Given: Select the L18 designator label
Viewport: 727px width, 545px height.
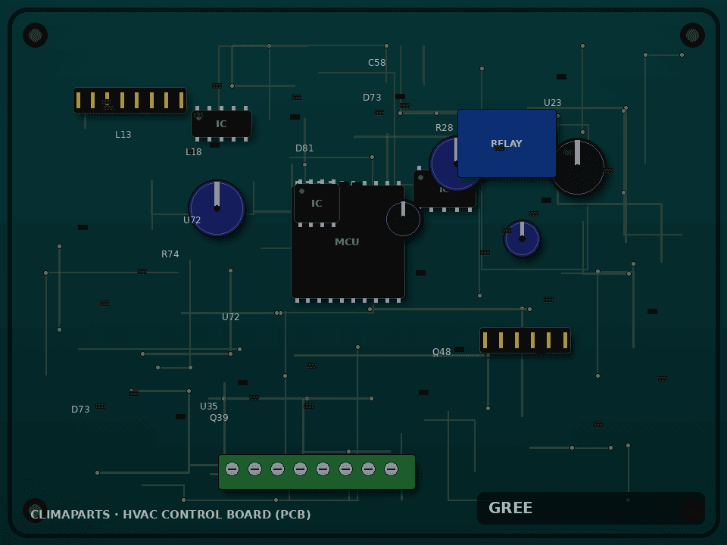Looking at the screenshot, I should [x=194, y=152].
